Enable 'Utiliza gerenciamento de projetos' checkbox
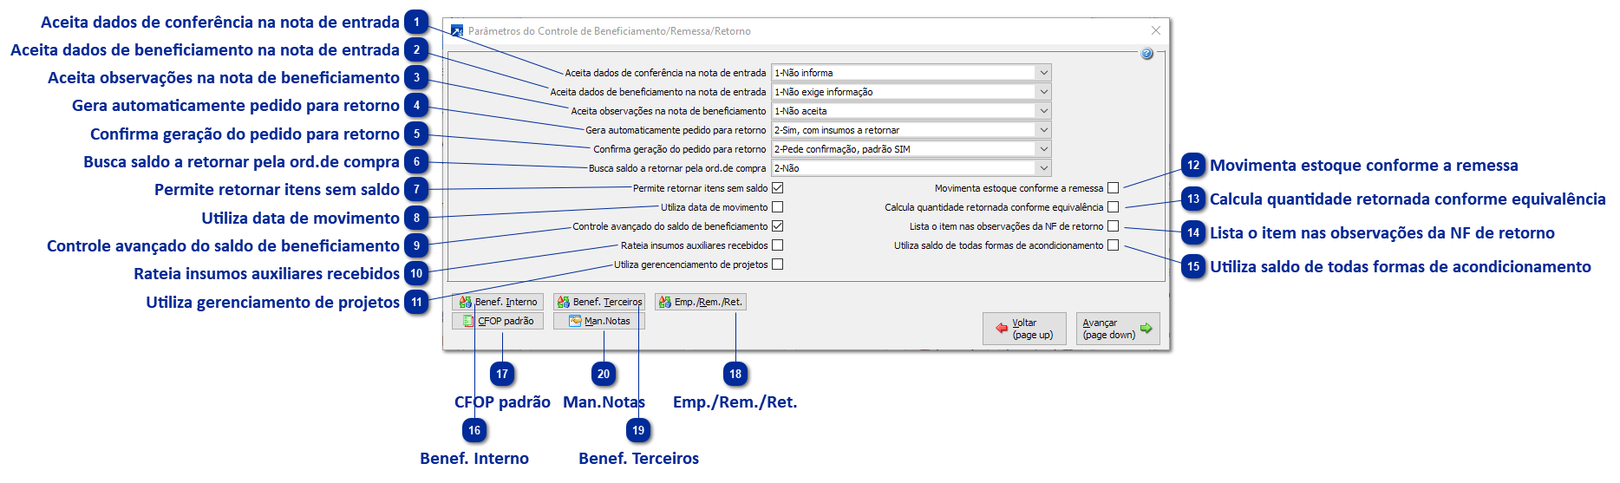This screenshot has height=483, width=1620. 778,264
